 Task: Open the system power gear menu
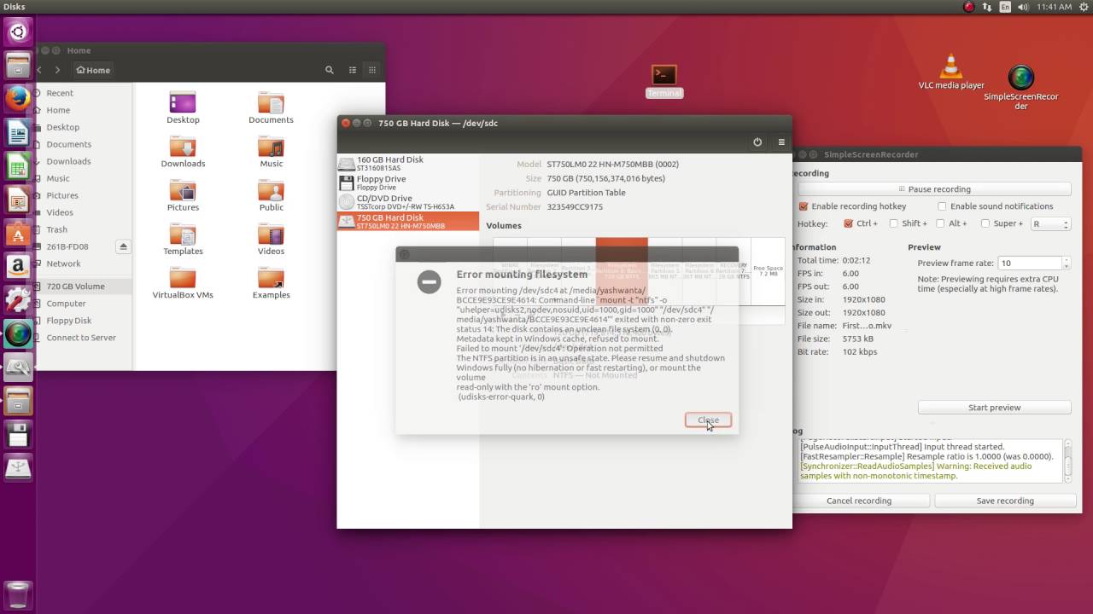[x=1083, y=7]
